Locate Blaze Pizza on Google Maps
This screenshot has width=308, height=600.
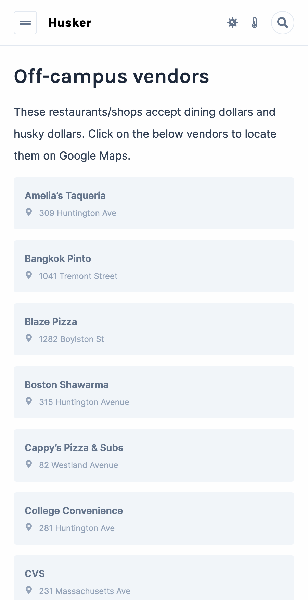(x=154, y=329)
